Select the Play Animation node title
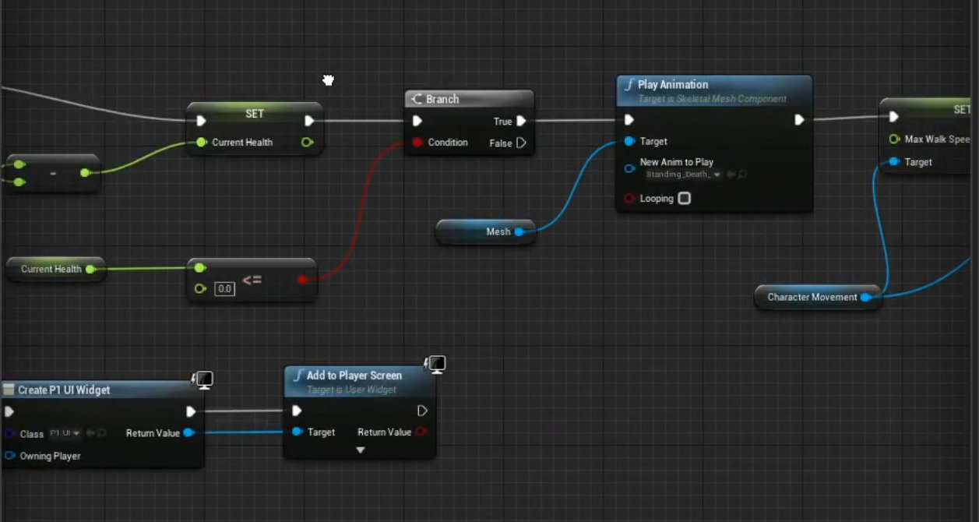The width and height of the screenshot is (979, 522). pos(673,84)
